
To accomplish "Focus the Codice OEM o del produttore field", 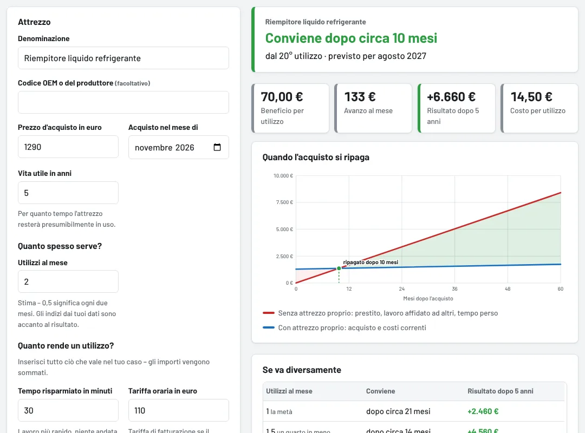I will [x=123, y=102].
